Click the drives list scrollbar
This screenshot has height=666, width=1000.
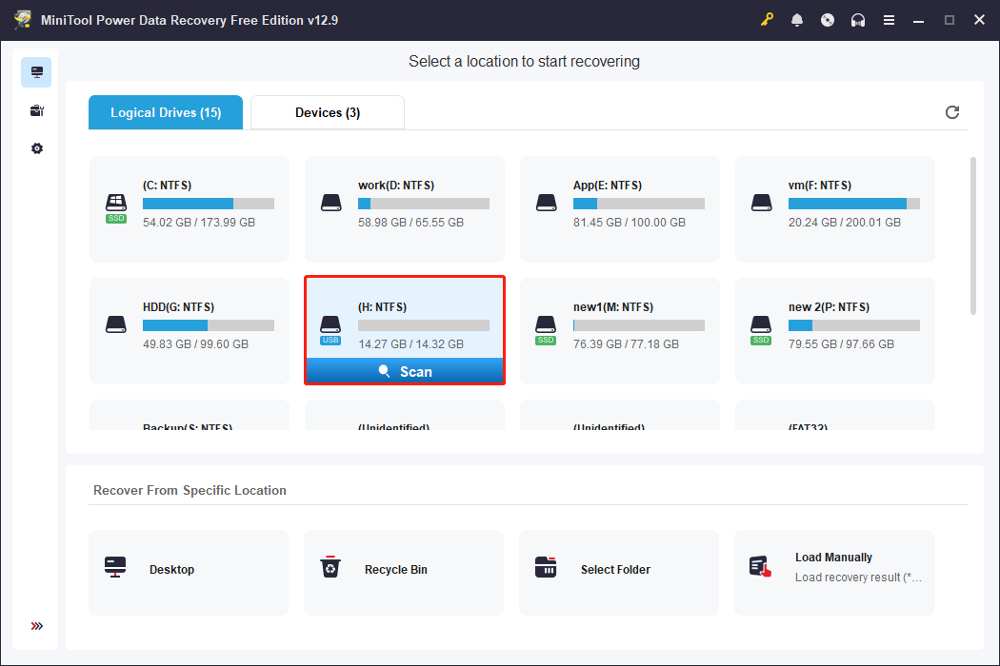click(973, 236)
